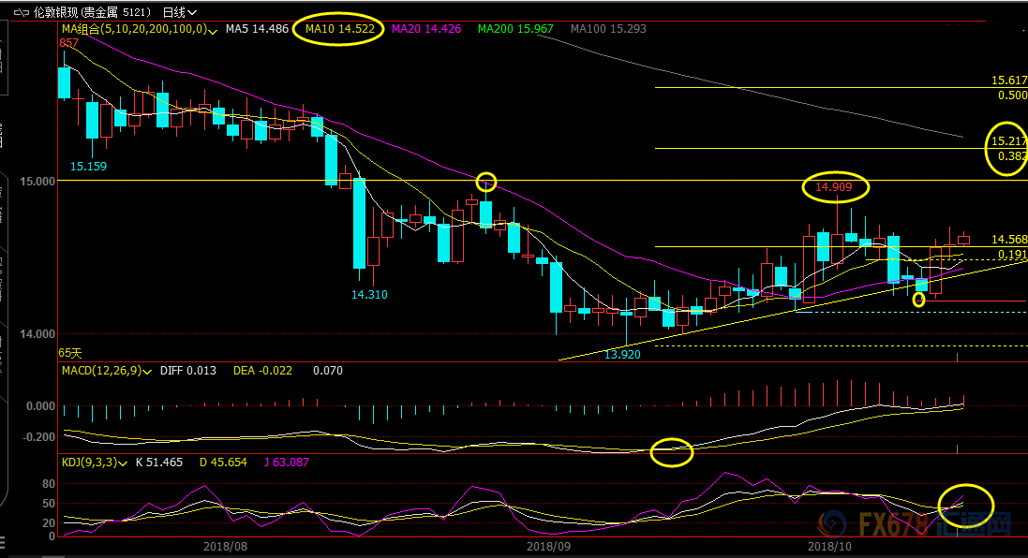Open the 日线 timeframe dropdown
The image size is (1028, 558).
click(x=179, y=12)
